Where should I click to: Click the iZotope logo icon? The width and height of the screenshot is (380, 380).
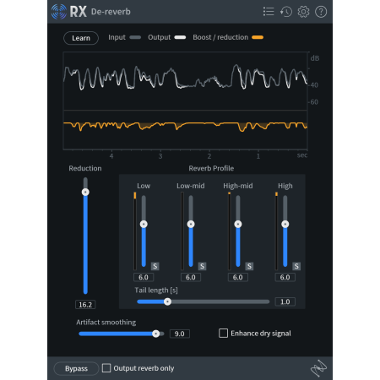tap(318, 368)
